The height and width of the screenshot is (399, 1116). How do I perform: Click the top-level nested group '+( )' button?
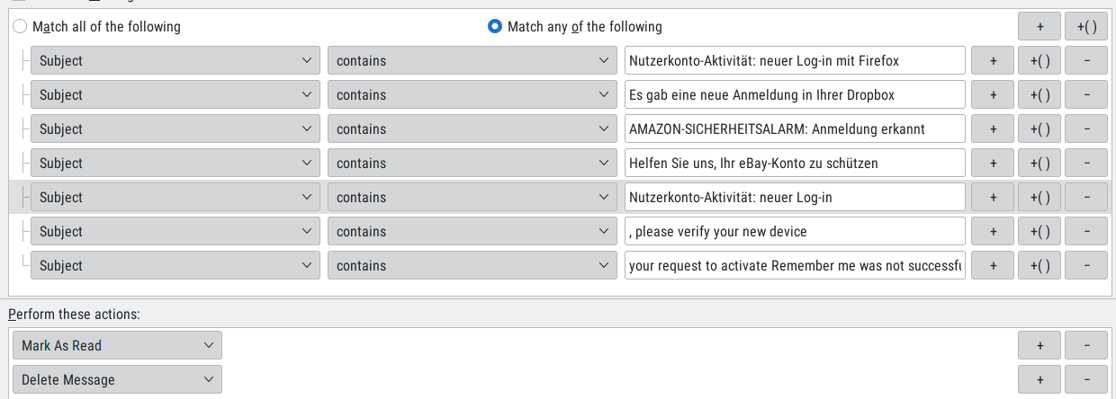coord(1086,27)
